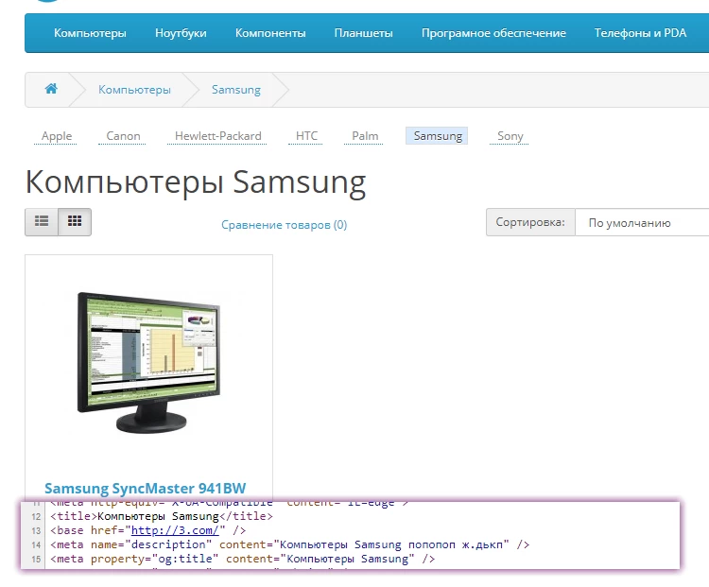This screenshot has width=709, height=587.
Task: Filter by HTC manufacturer
Action: pyautogui.click(x=306, y=136)
